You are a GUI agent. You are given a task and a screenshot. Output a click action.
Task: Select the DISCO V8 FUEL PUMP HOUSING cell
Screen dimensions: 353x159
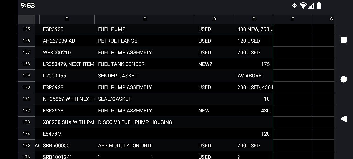145,122
